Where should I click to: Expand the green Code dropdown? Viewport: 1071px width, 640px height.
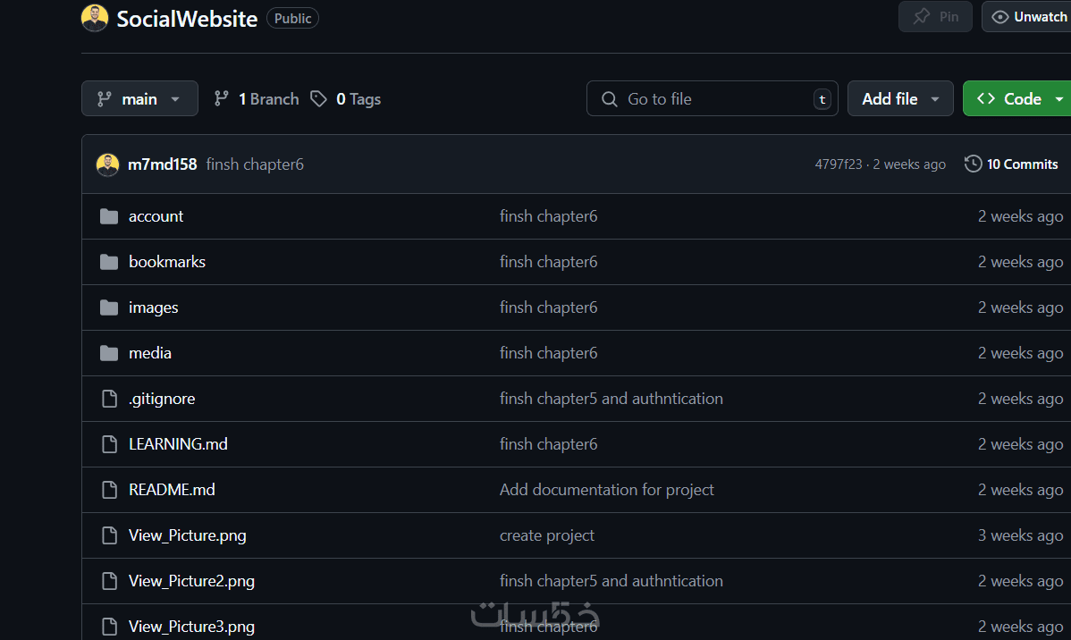(1020, 99)
